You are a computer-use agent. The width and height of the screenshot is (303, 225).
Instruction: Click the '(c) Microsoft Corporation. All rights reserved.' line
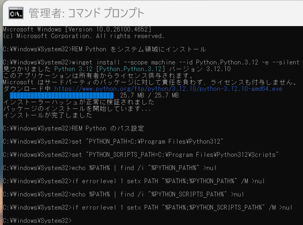click(84, 36)
